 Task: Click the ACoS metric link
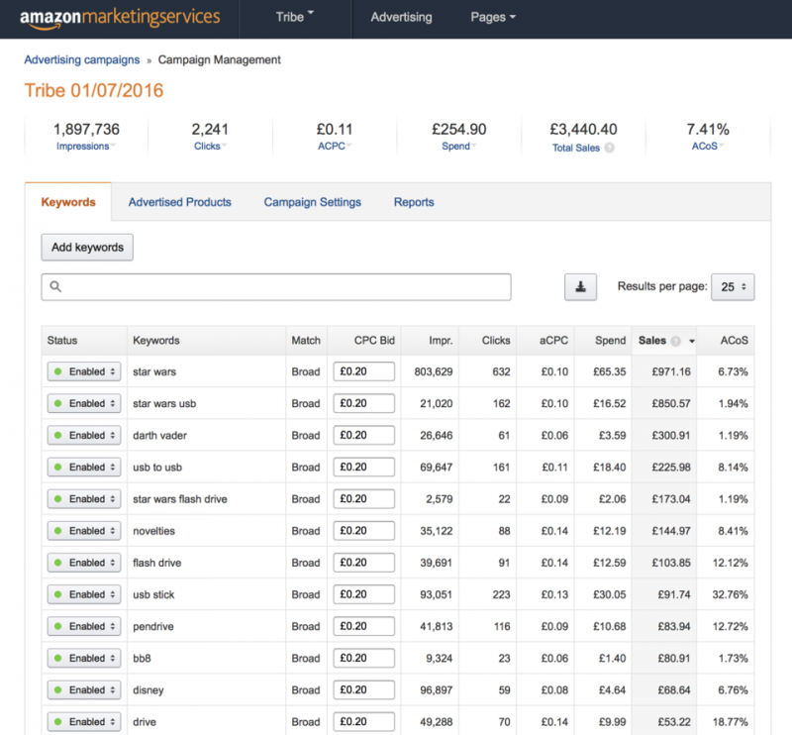tap(705, 146)
